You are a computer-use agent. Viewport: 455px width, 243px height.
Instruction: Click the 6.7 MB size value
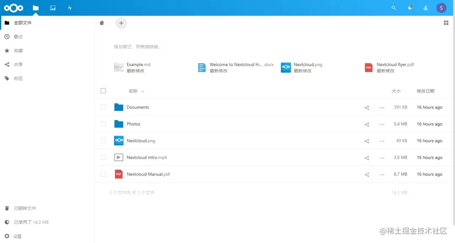(x=401, y=175)
